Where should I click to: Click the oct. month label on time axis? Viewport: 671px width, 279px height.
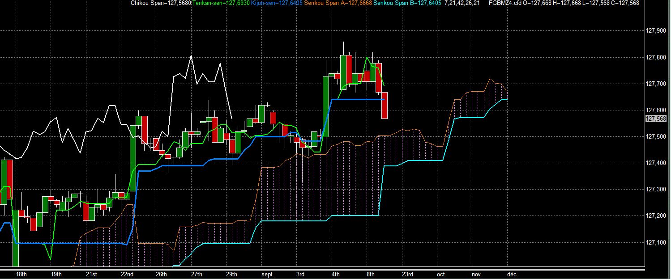click(x=441, y=274)
